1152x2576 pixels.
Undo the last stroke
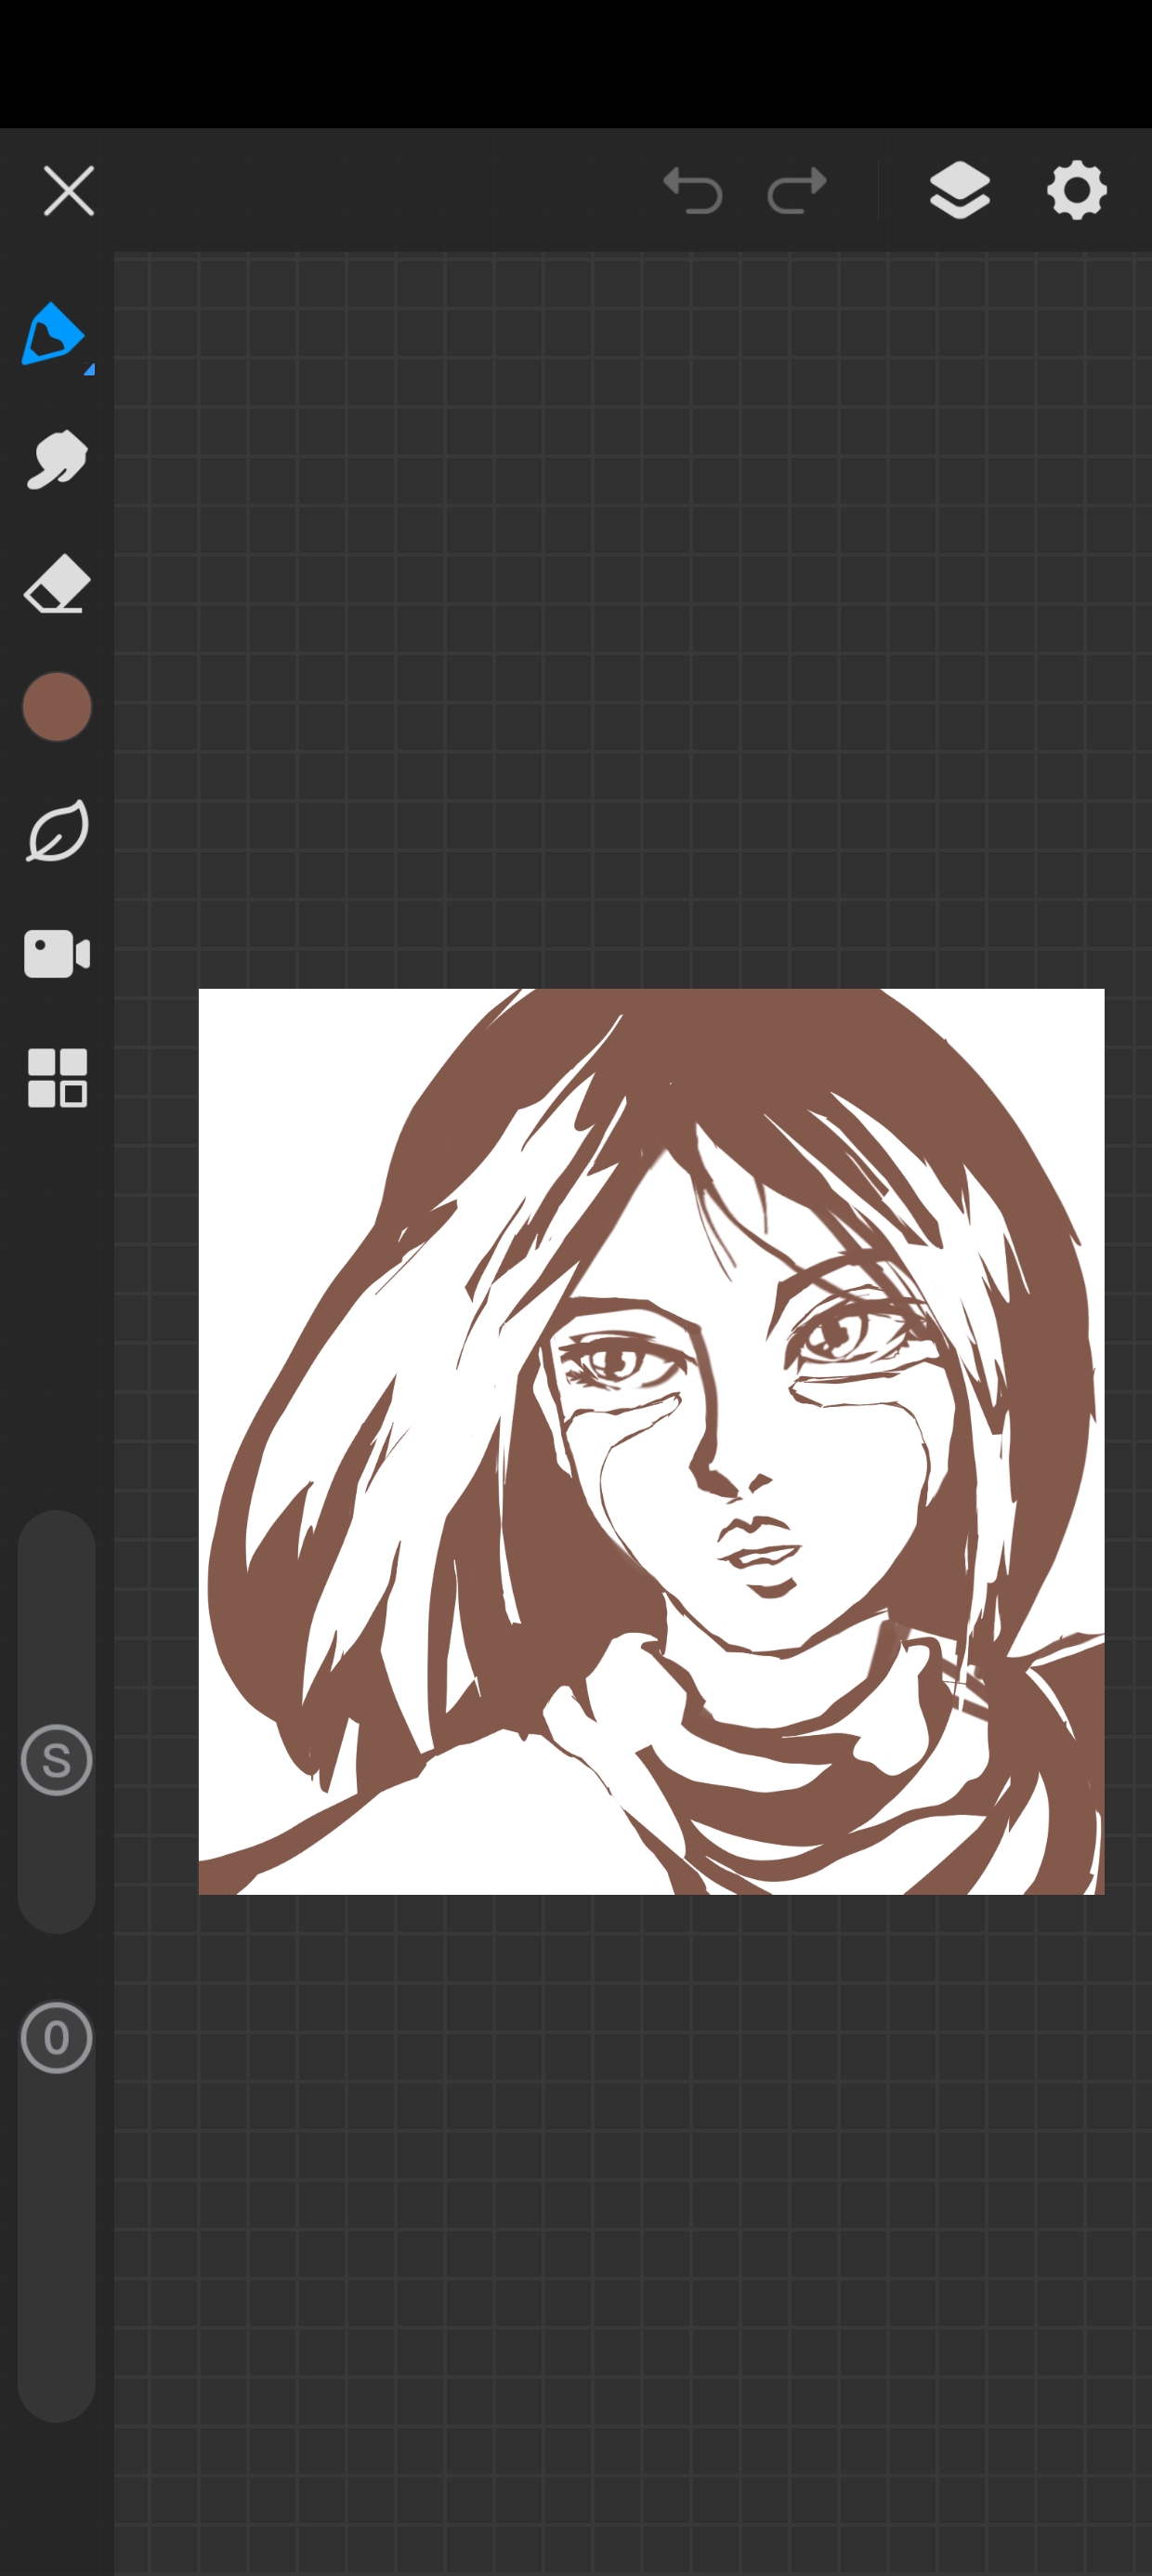[x=692, y=190]
